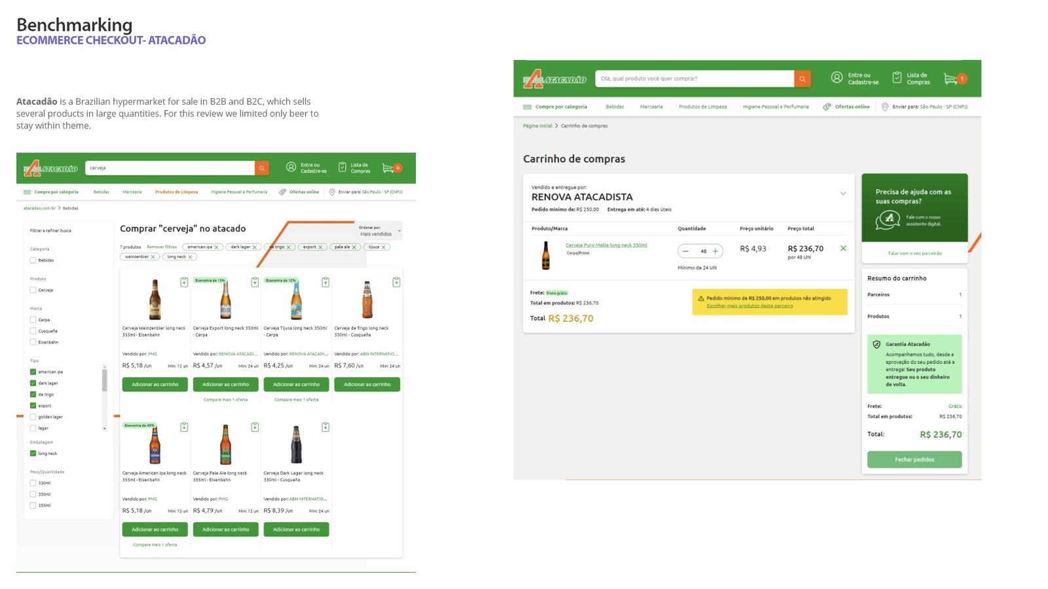Open Produtos de Limpeza in results page nav
Image resolution: width=1048 pixels, height=589 pixels.
[x=176, y=192]
